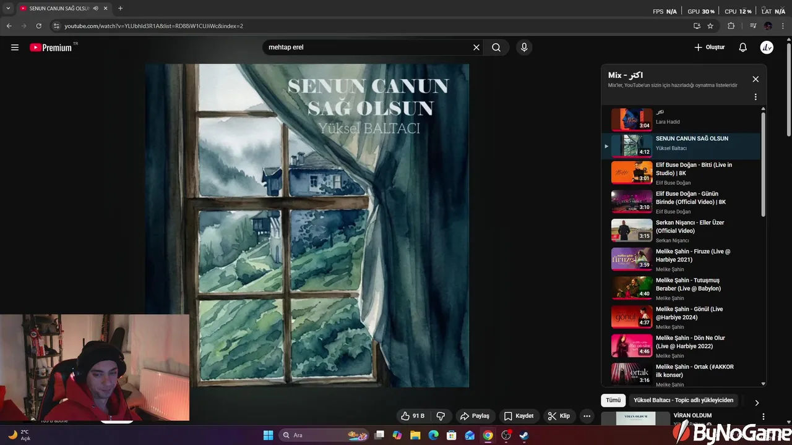Viewport: 792px width, 445px height.
Task: Open OBS Studio from taskbar
Action: pyautogui.click(x=506, y=435)
